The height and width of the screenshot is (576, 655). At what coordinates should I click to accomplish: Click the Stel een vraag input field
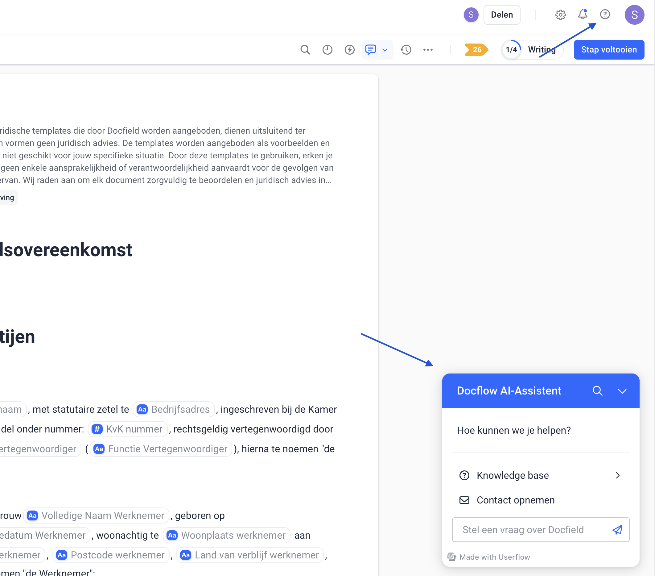(x=532, y=529)
